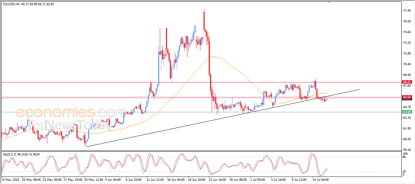Click the stochastic scale value 20
This screenshot has height=184, width=415.
[404, 171]
